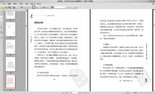Open the search options dropdown arrow
Screen dimensions: 155x94
click(77, 7)
